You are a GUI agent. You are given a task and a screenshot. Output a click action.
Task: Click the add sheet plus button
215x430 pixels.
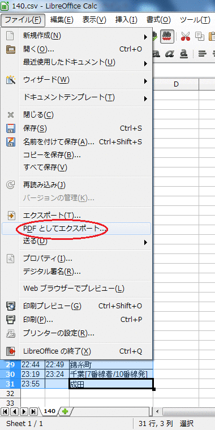point(65,411)
